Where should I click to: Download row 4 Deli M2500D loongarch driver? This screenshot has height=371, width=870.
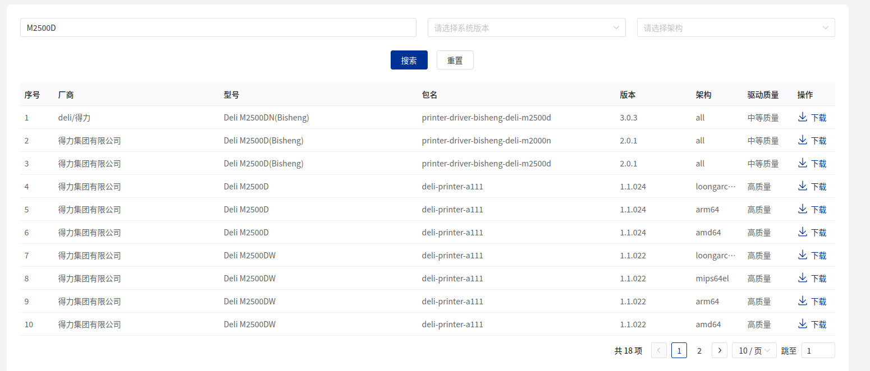click(812, 187)
